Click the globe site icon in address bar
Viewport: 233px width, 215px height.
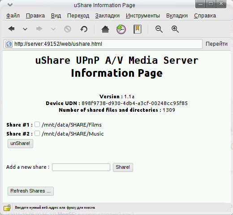click(9, 44)
